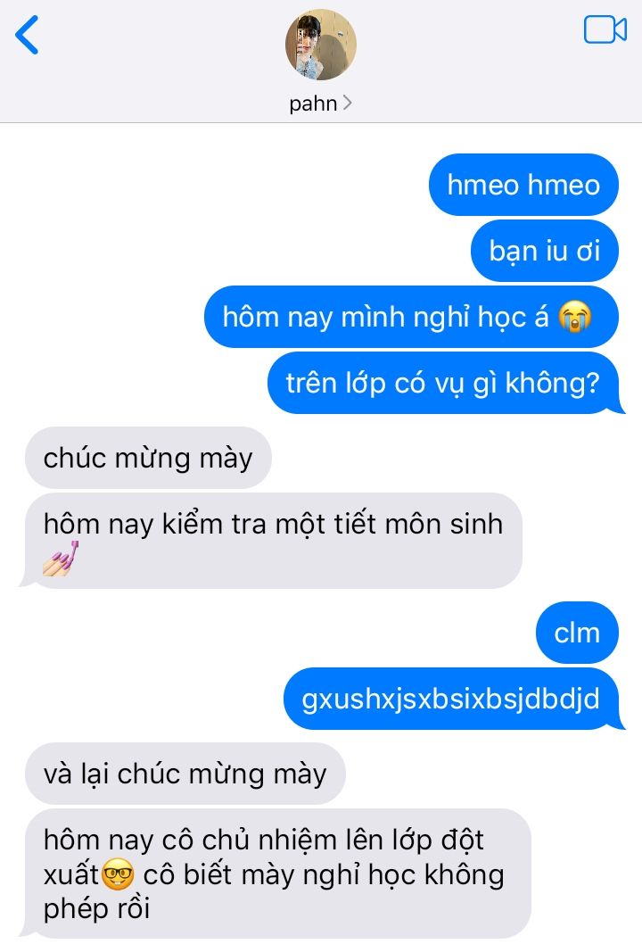Start a FaceTime video call
The height and width of the screenshot is (944, 642).
[x=605, y=29]
